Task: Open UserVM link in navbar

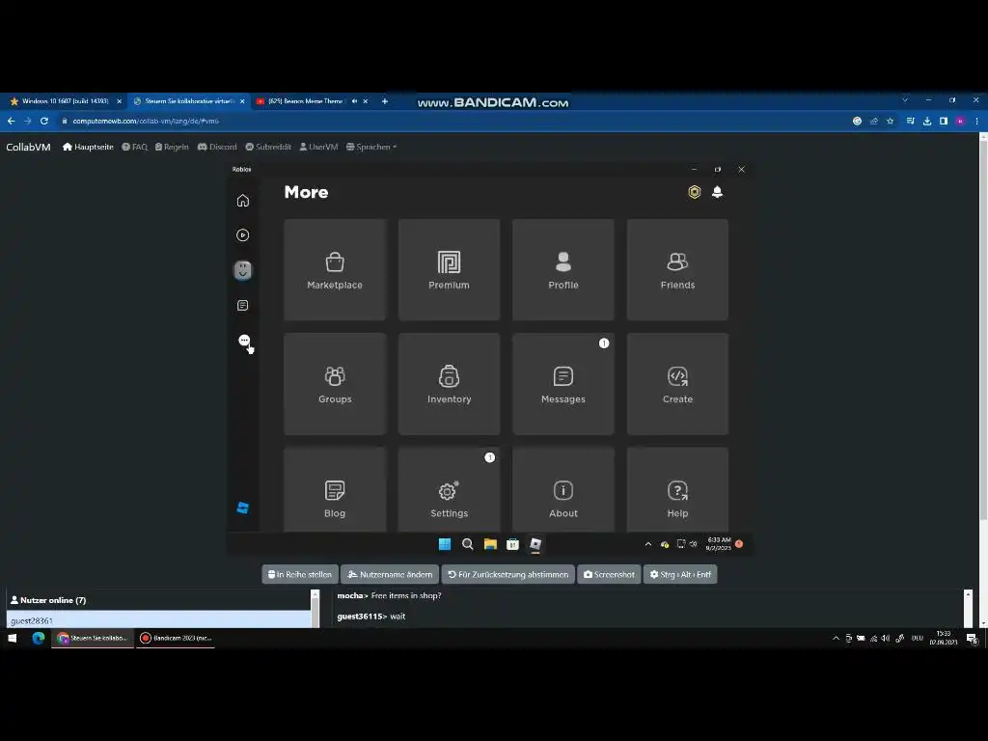Action: coord(318,147)
